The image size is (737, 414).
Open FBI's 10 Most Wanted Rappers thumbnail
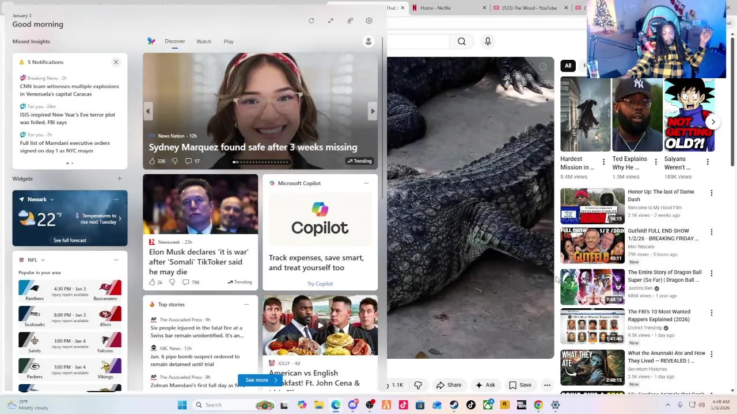point(592,326)
